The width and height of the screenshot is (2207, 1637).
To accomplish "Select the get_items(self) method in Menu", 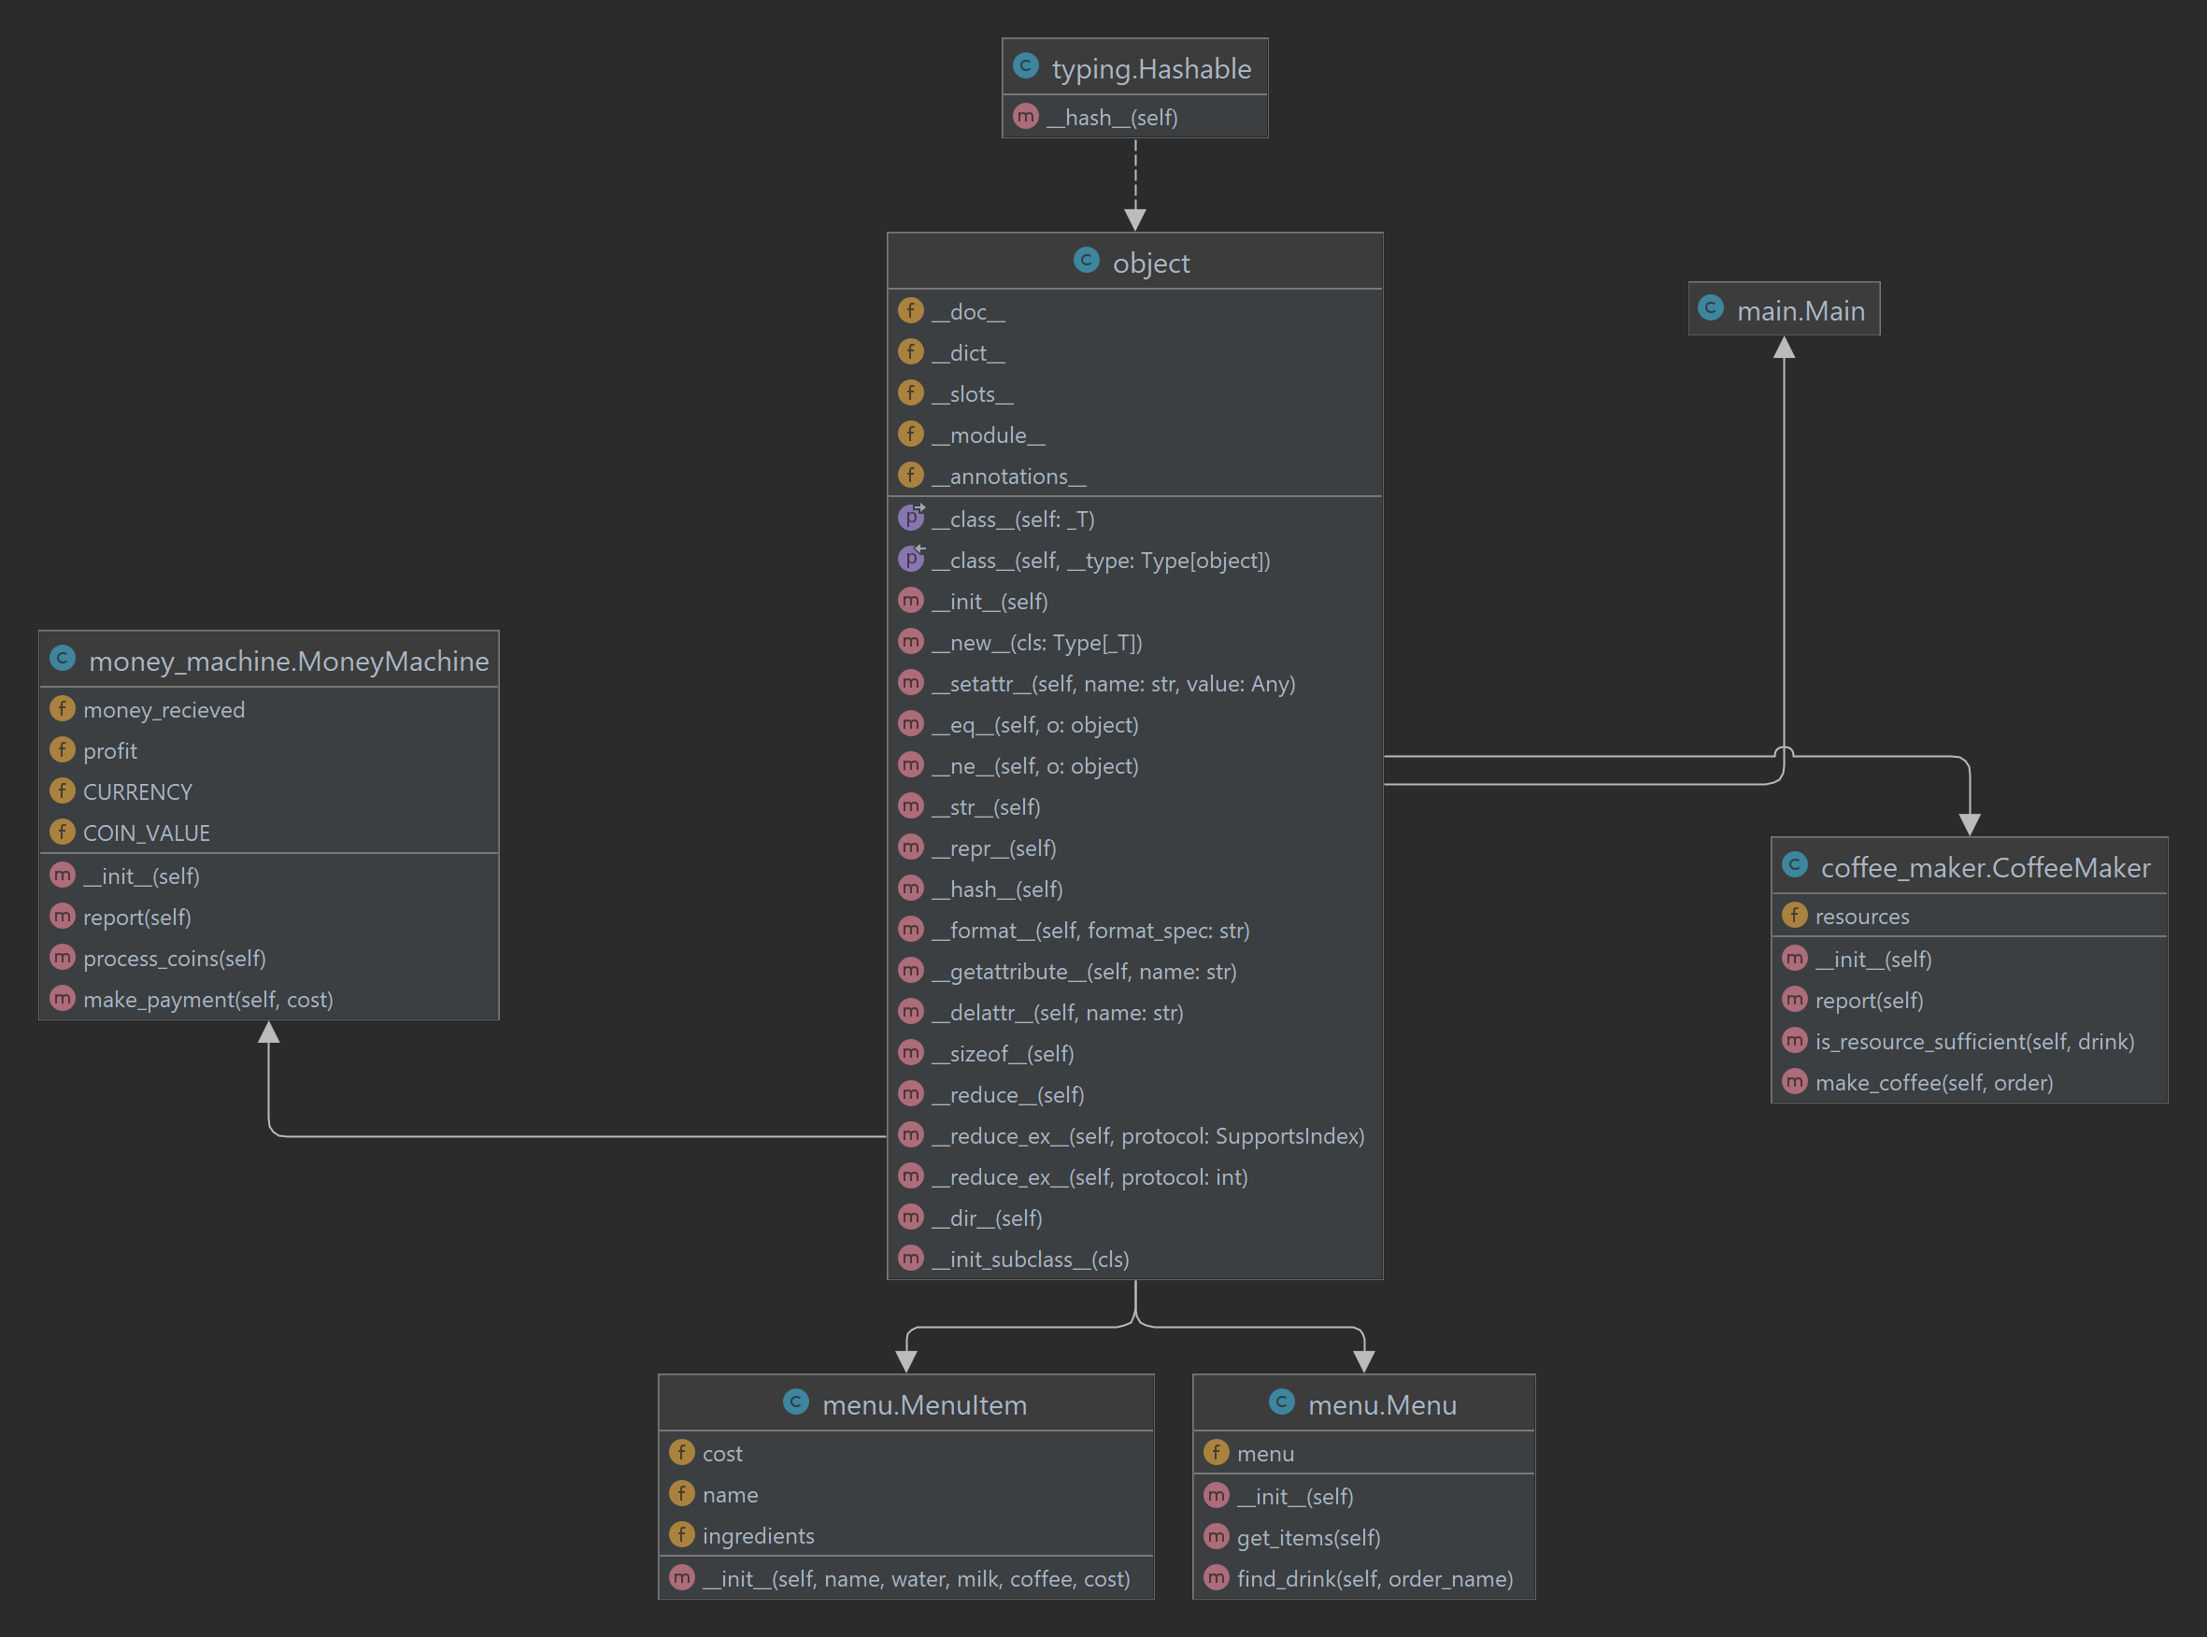I will pos(1308,1537).
